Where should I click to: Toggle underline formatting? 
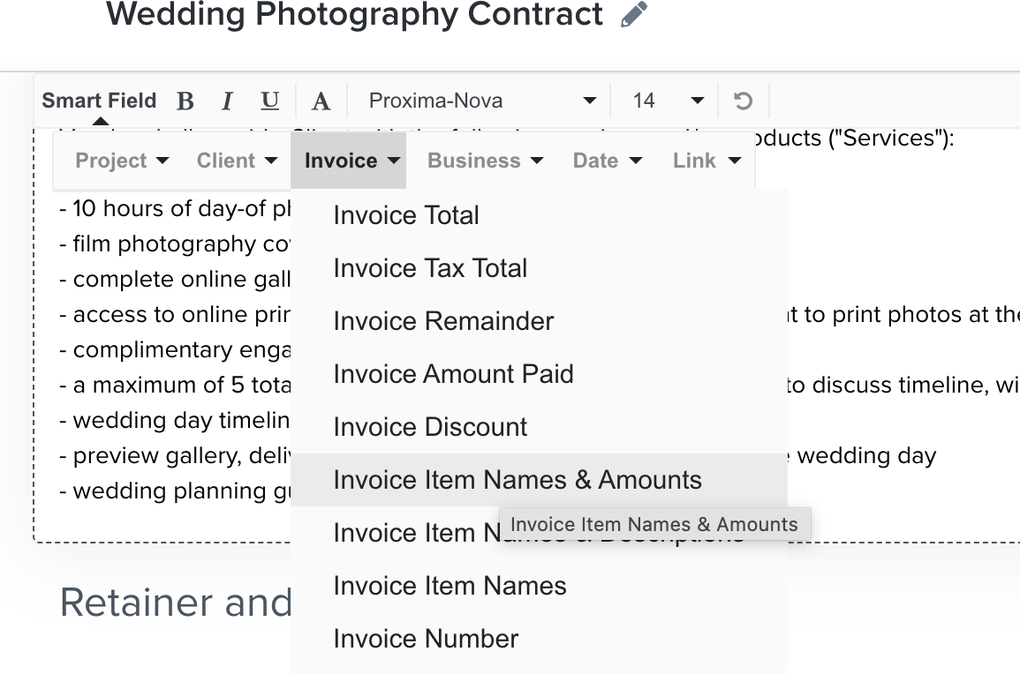270,101
